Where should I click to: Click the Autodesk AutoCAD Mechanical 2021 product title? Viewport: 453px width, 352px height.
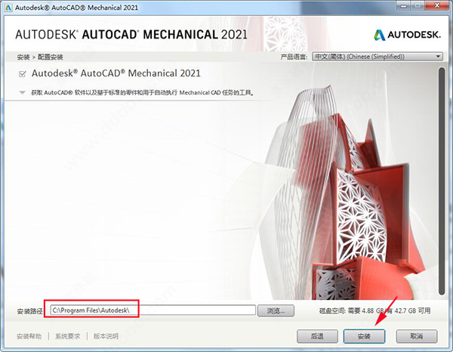pyautogui.click(x=116, y=73)
